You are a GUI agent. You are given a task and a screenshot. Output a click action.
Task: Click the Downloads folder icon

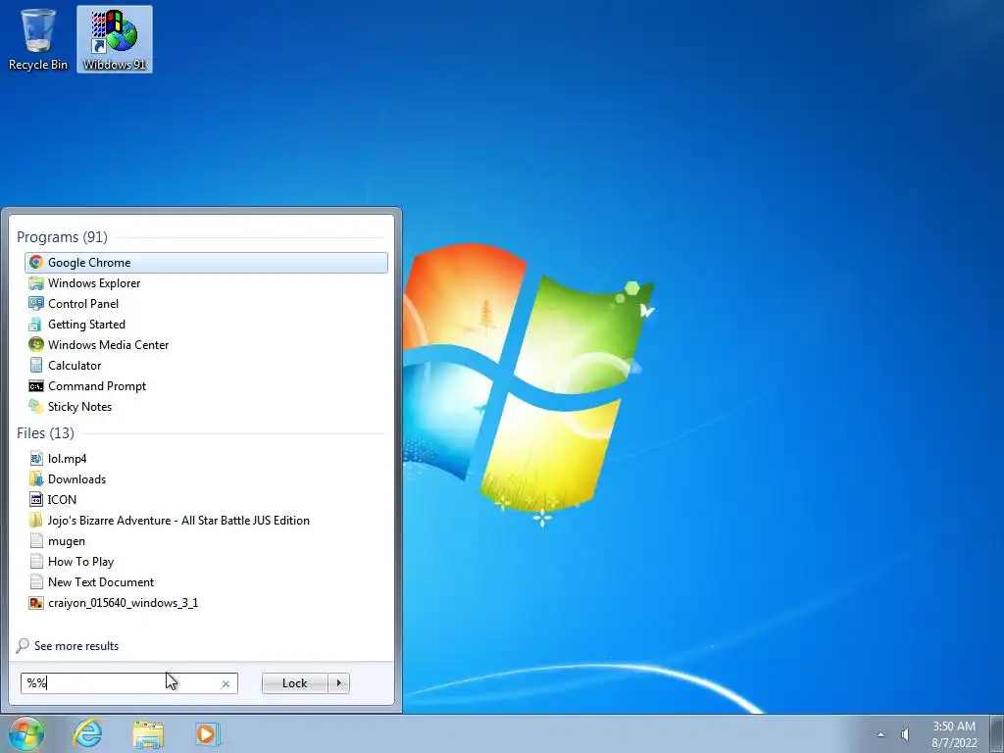[x=36, y=478]
